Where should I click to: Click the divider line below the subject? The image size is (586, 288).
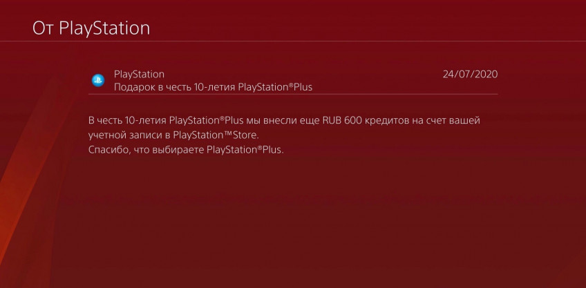(293, 94)
